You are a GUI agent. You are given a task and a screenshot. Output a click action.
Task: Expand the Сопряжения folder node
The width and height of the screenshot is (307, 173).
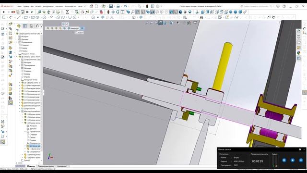point(20,109)
